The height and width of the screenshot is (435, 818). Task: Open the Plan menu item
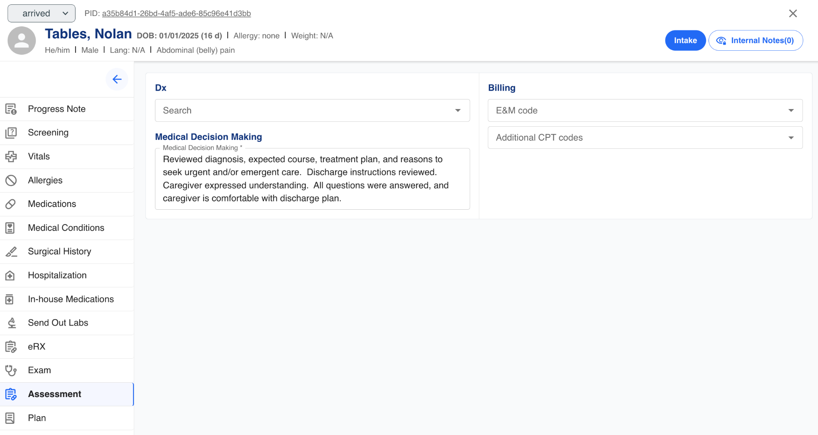point(37,418)
